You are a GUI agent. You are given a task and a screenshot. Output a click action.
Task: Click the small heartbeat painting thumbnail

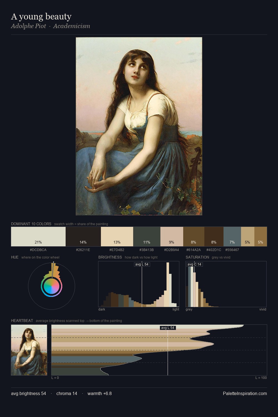pyautogui.click(x=29, y=350)
